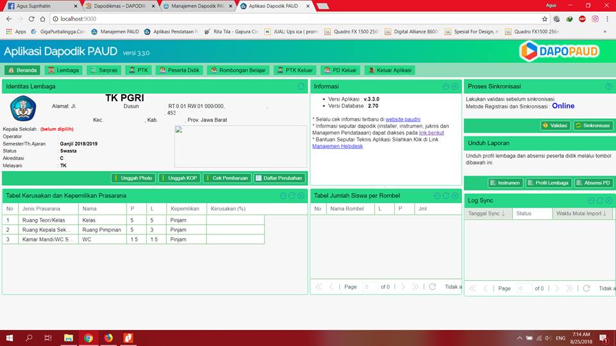The width and height of the screenshot is (616, 346).
Task: Click Nama Rombel column header
Action: (x=350, y=209)
